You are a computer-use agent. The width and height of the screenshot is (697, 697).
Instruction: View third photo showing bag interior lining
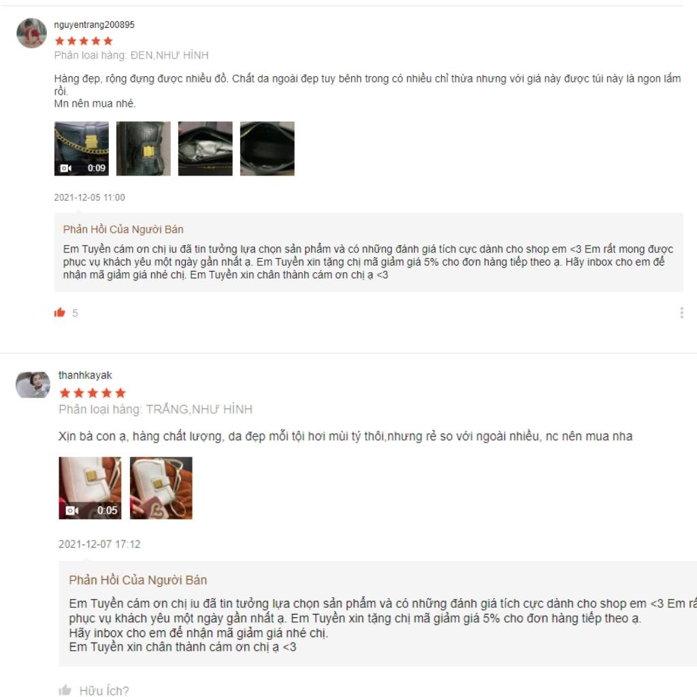(206, 148)
